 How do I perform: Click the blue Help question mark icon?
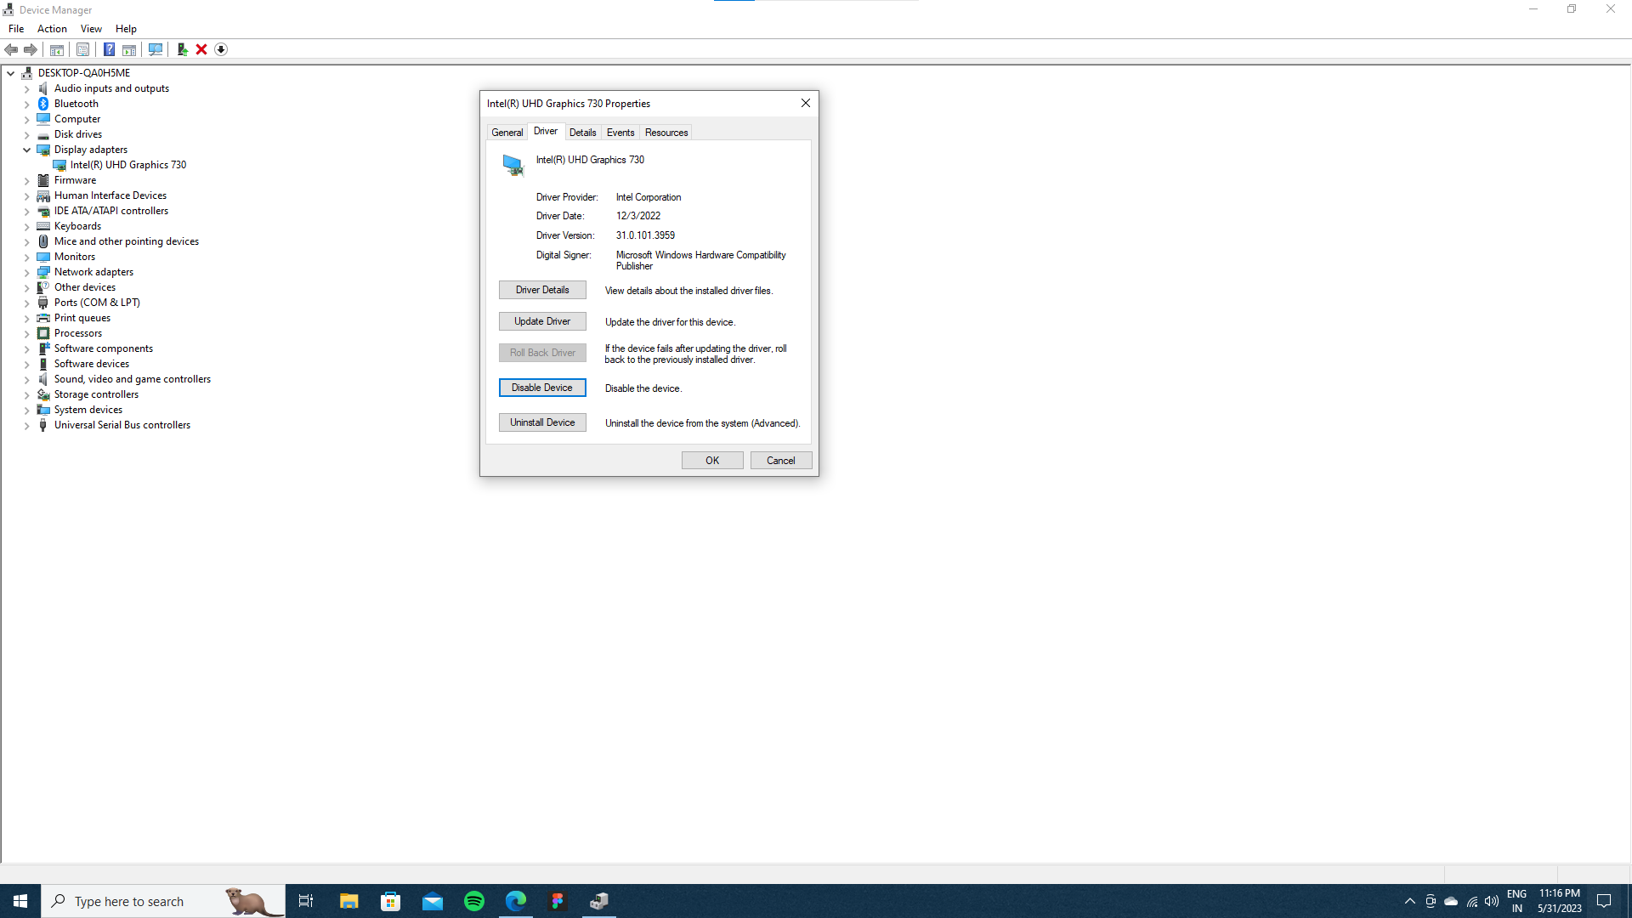[x=109, y=49]
